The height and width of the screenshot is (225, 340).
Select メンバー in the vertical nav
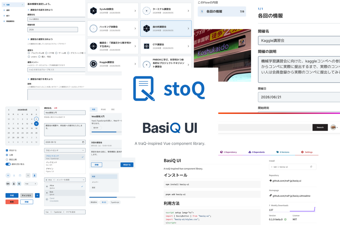[104, 182]
